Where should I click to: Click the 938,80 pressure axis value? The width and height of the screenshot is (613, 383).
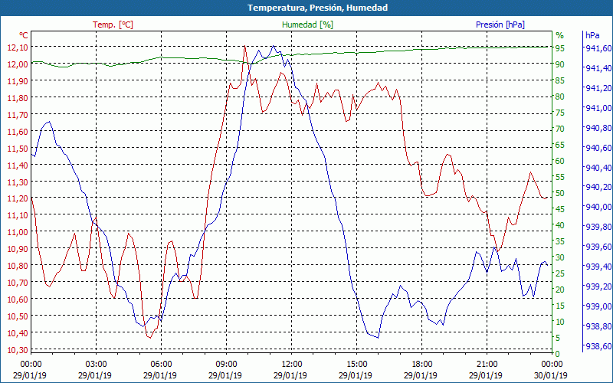point(598,326)
